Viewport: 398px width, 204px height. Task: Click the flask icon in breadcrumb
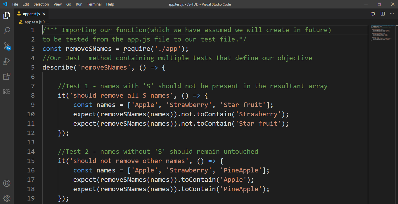21,22
